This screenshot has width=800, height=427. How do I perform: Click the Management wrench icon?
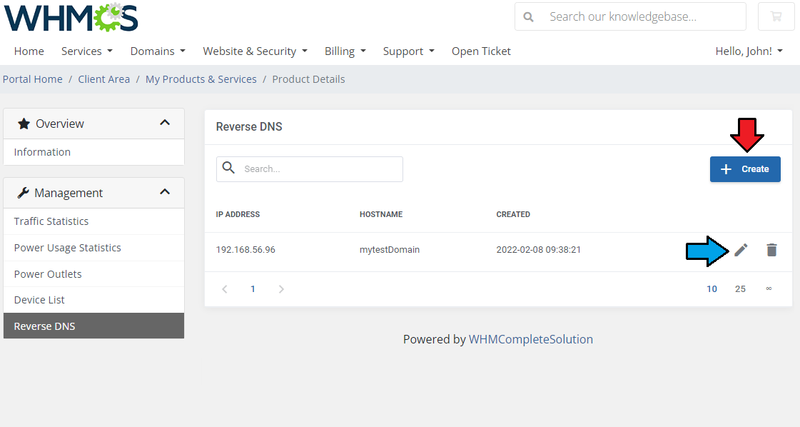click(23, 193)
